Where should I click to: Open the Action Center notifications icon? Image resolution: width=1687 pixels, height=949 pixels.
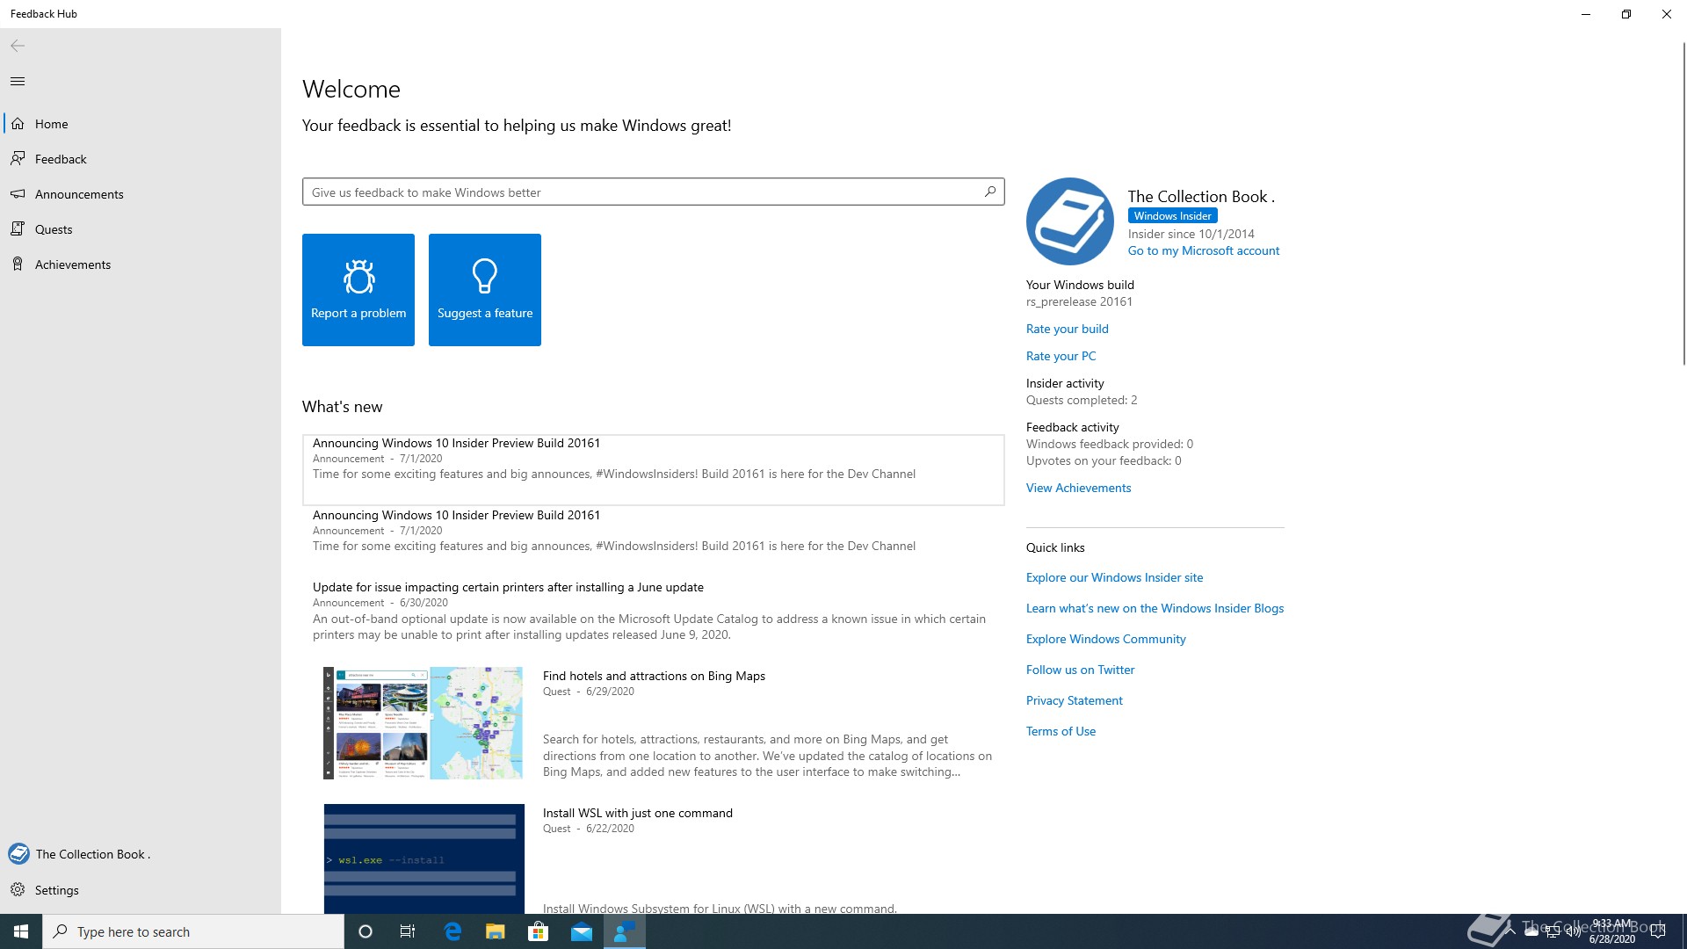(x=1658, y=931)
